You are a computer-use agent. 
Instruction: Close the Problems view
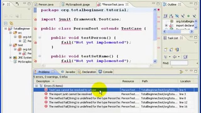click(x=53, y=72)
